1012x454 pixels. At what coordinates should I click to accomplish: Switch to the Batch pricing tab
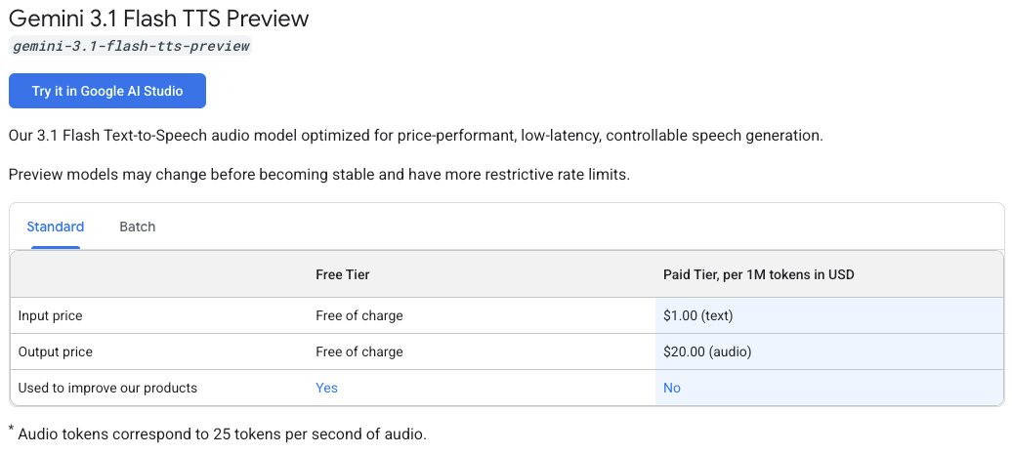(138, 227)
